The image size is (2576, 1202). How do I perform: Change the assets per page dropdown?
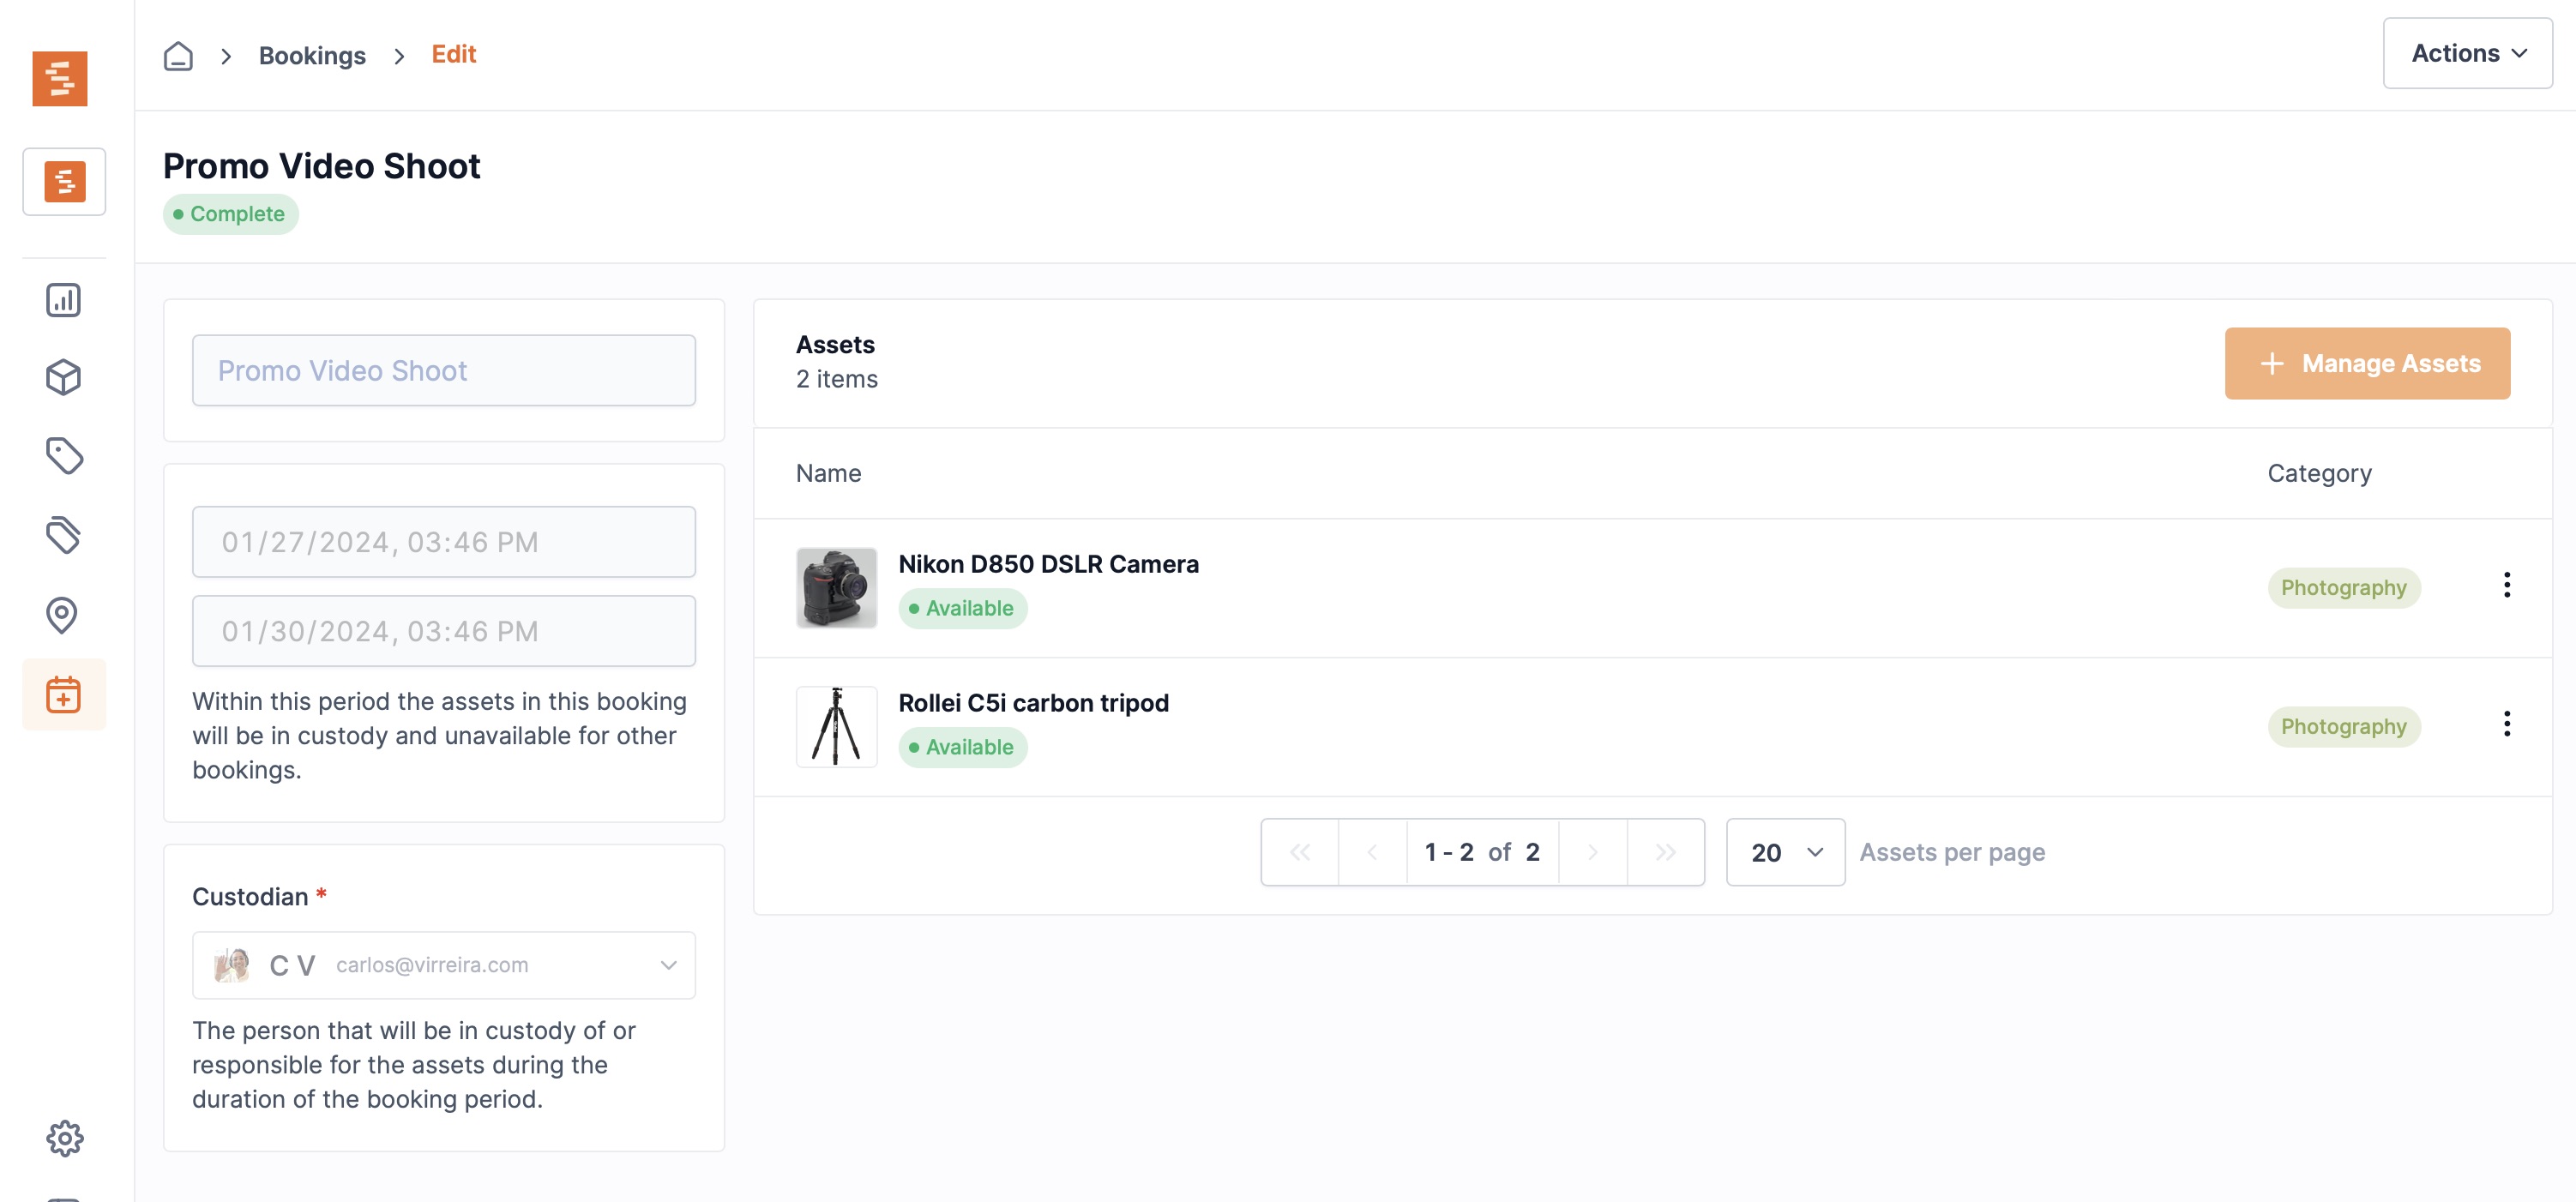click(1785, 852)
